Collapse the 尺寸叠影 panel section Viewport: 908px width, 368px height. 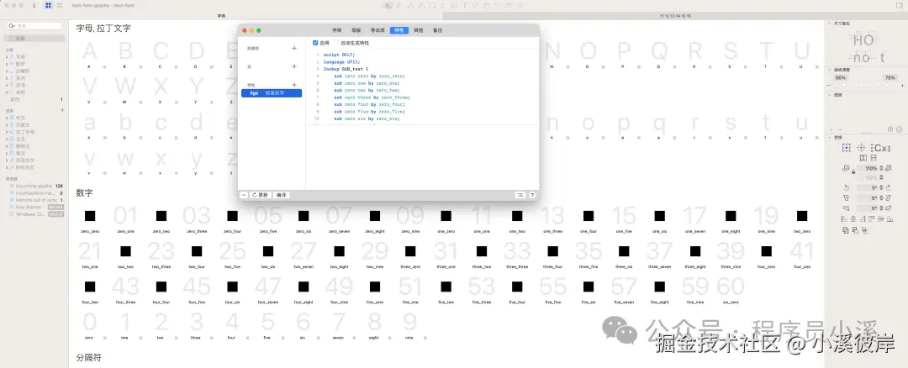click(829, 24)
